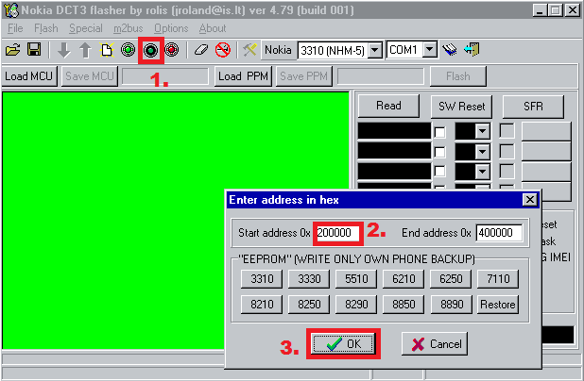584x381 pixels.
Task: Click the bright green circle toolbar icon
Action: coord(128,50)
